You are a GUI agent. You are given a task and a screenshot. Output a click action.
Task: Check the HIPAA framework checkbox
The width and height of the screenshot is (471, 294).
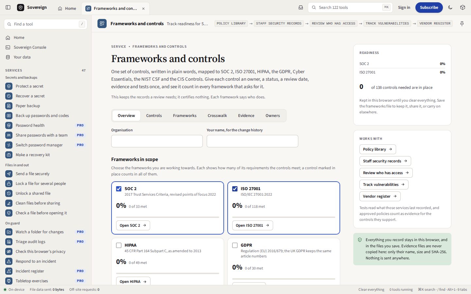tap(119, 245)
